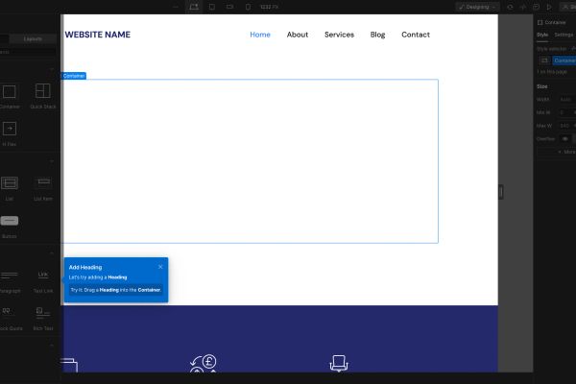The image size is (576, 384).
Task: Click the 'Try it: Drag a Heading' hint
Action: [116, 290]
